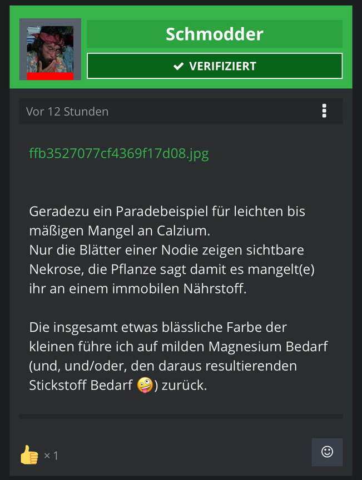
Task: Open the ffb3527077cf4369f17d08.jpg attachment link
Action: [119, 153]
